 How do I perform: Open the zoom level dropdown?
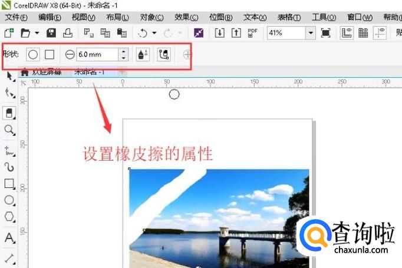pyautogui.click(x=311, y=33)
